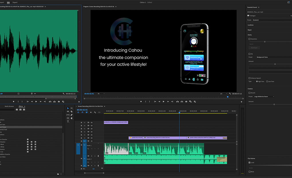Open the Essential Sound panel menu
This screenshot has height=178, width=292.
click(x=259, y=7)
